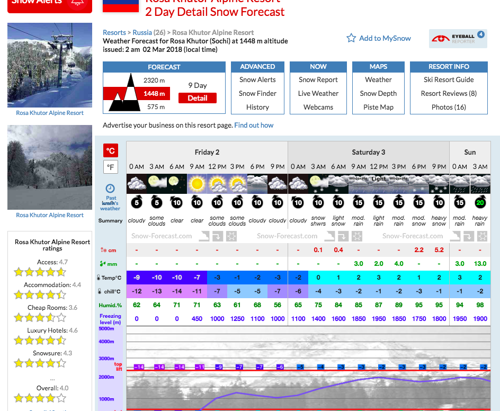
Task: Click the 5.2 cm snowfall value
Action: [x=439, y=250]
